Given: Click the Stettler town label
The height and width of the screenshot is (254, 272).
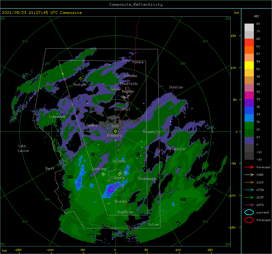Looking at the screenshot, I should click(x=176, y=87).
